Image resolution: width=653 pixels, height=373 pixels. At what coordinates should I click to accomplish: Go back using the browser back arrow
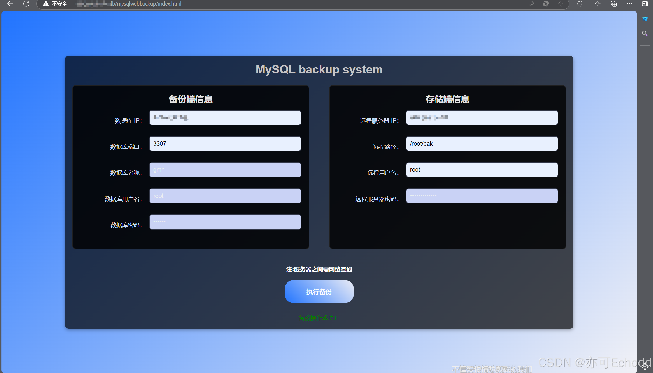point(10,4)
